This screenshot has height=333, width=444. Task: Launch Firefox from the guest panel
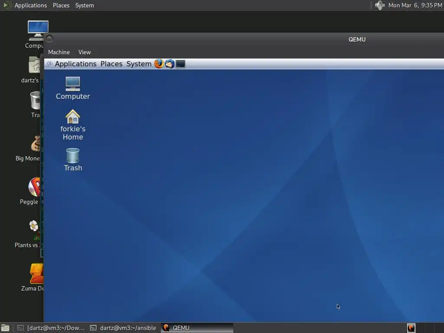click(159, 64)
